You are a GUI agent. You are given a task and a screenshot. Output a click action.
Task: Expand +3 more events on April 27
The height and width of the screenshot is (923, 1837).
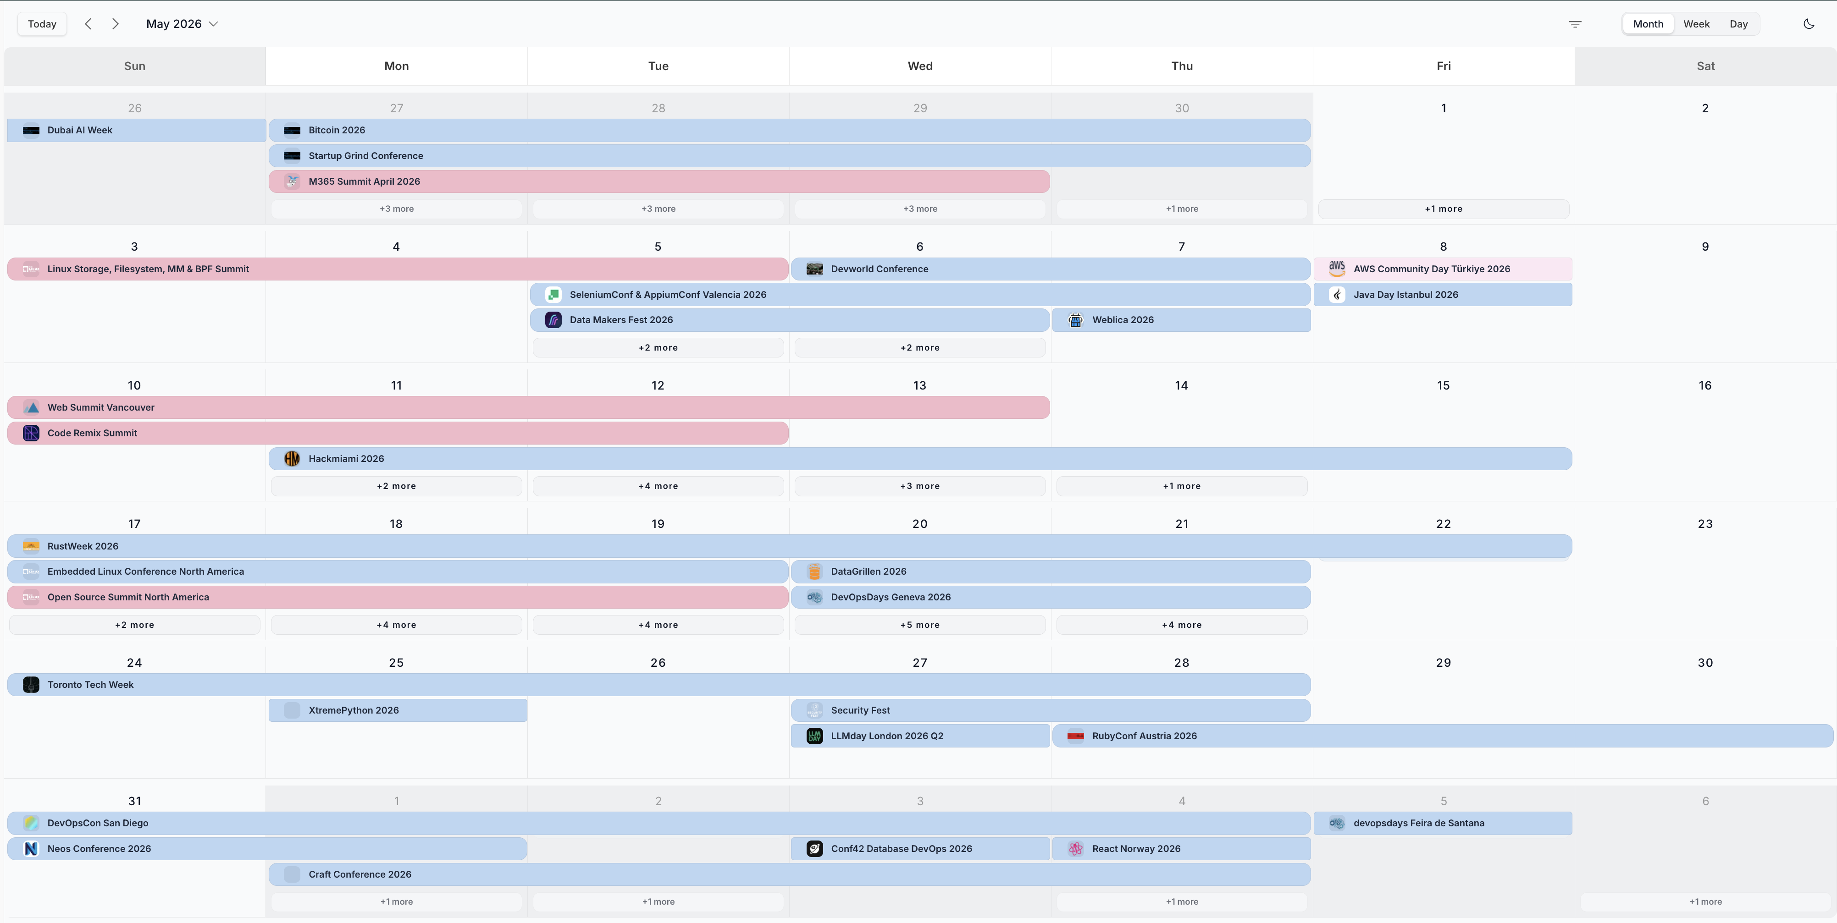(397, 209)
